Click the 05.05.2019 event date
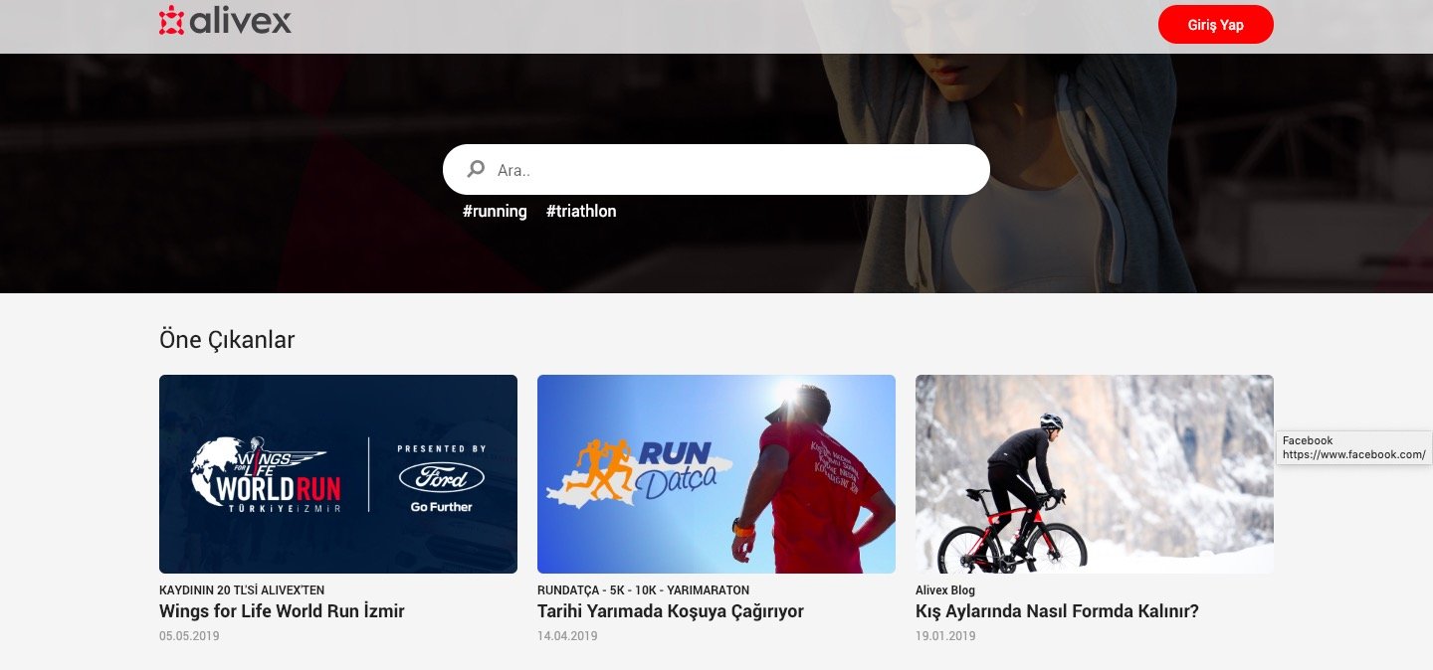 [x=189, y=636]
